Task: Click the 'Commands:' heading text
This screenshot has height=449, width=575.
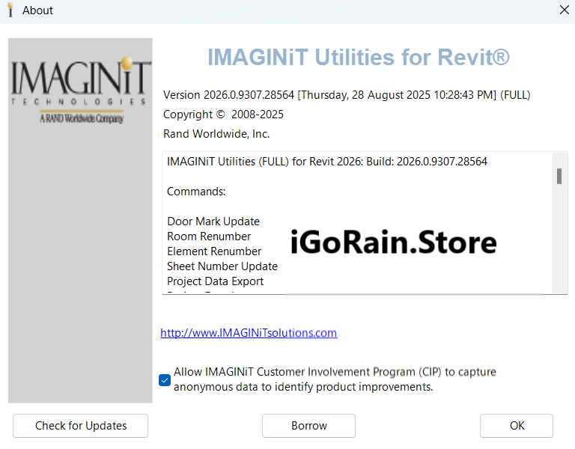Action: pyautogui.click(x=196, y=192)
